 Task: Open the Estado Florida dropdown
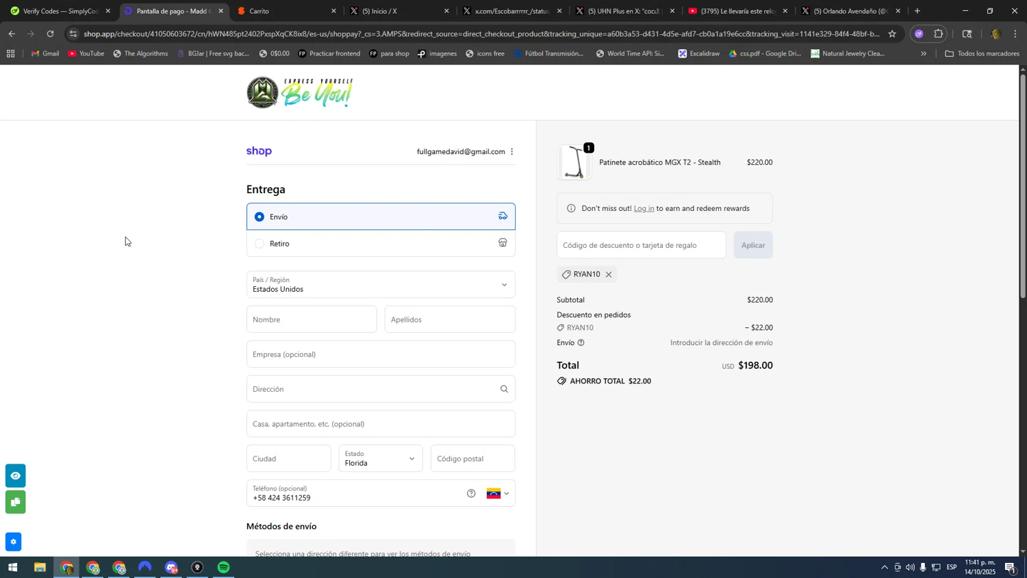coord(381,459)
